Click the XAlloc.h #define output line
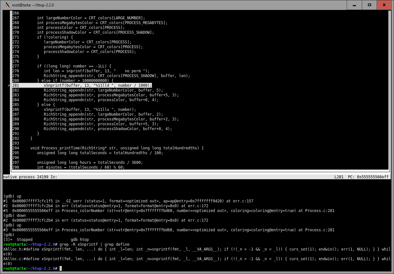 (x=193, y=249)
